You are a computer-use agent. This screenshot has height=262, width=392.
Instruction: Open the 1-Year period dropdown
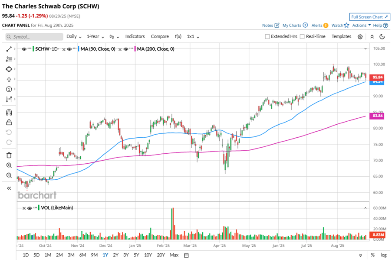click(95, 37)
